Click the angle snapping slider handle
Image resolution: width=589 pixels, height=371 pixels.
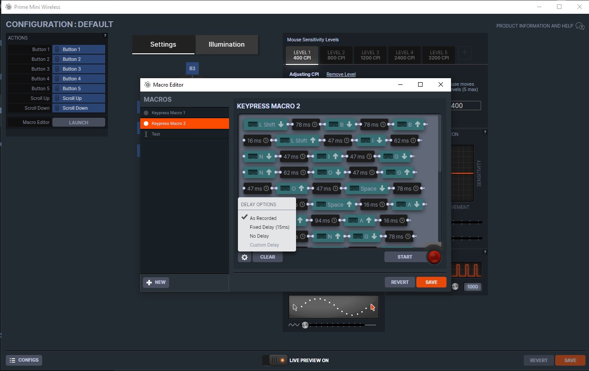click(305, 325)
